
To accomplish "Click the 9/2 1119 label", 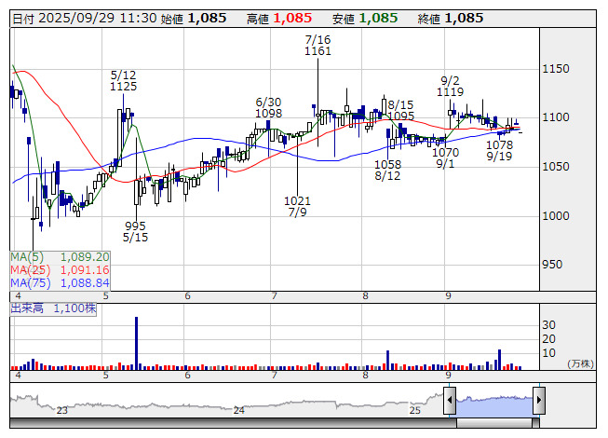I will tap(451, 86).
